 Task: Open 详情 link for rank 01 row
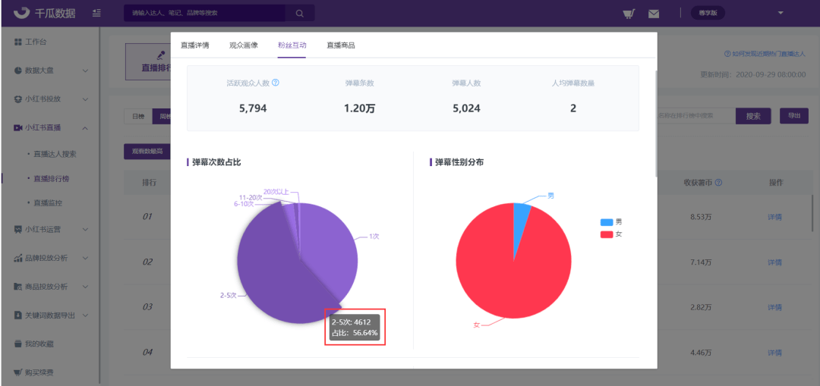click(x=774, y=217)
